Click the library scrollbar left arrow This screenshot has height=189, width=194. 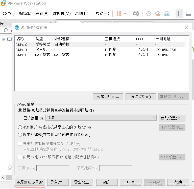point(3,178)
